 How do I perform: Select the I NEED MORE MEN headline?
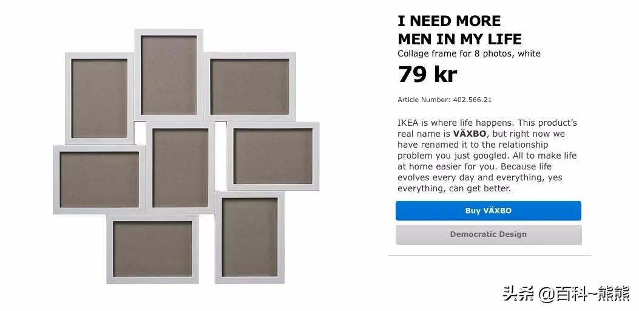pyautogui.click(x=459, y=30)
